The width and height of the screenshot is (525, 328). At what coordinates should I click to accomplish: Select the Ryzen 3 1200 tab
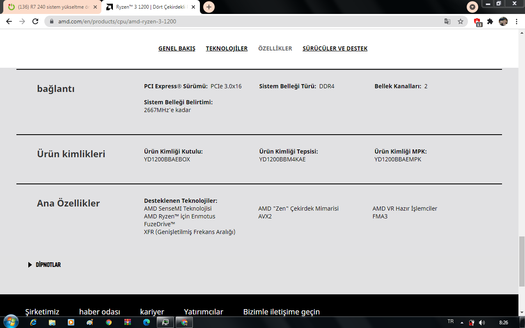coord(150,7)
